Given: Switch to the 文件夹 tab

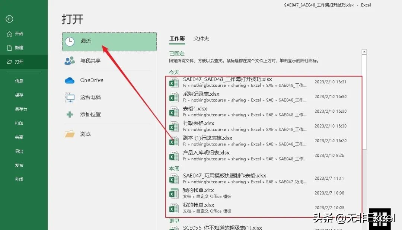Looking at the screenshot, I should pos(201,38).
